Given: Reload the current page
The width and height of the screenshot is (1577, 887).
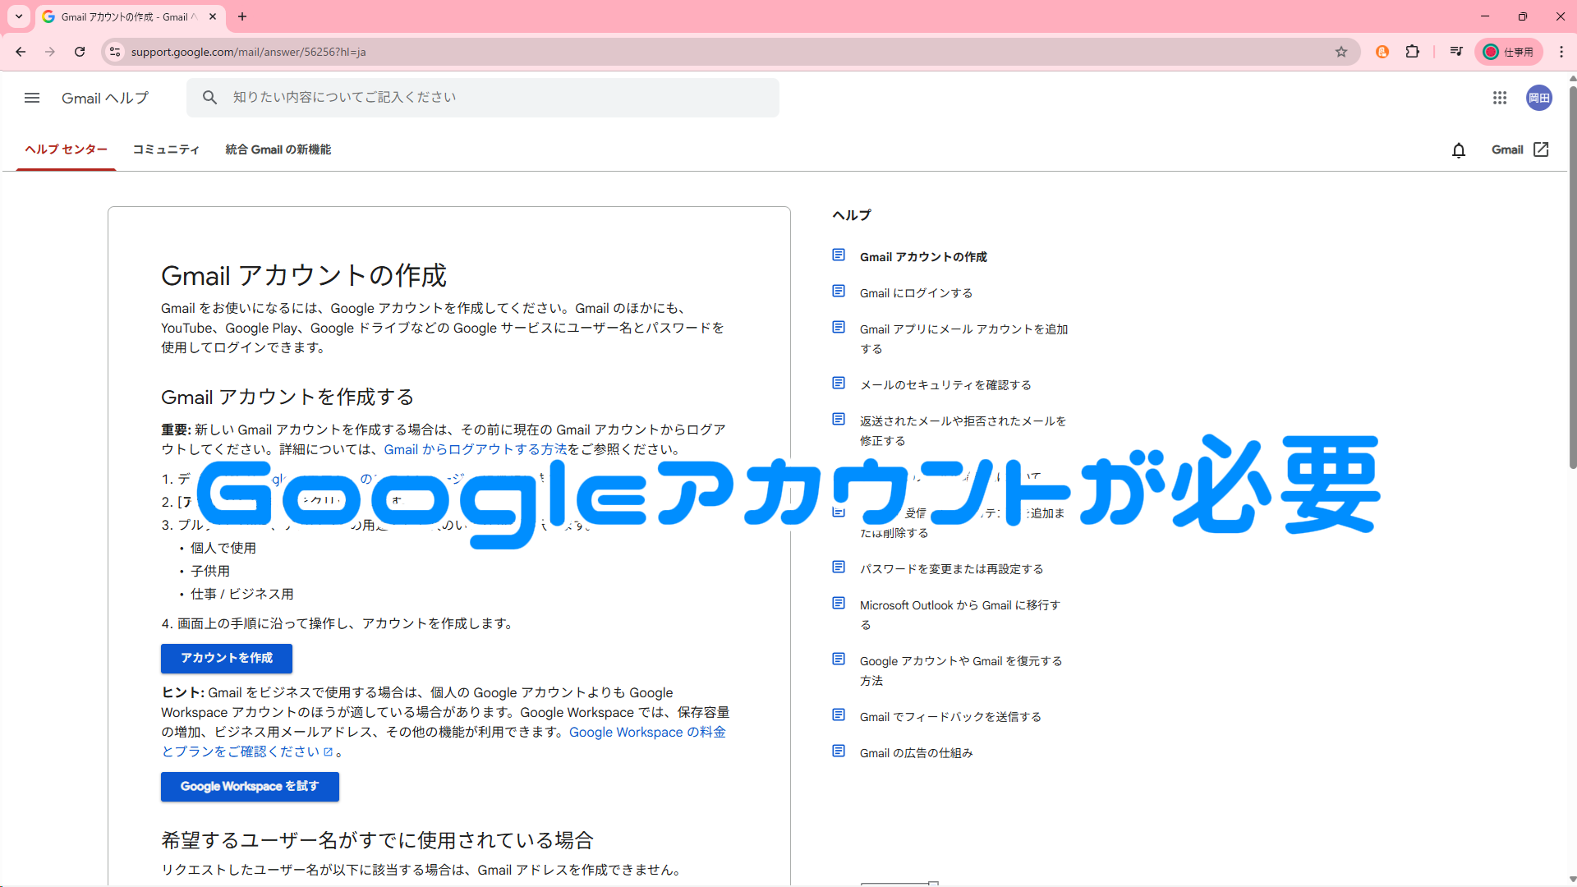Looking at the screenshot, I should pos(80,52).
